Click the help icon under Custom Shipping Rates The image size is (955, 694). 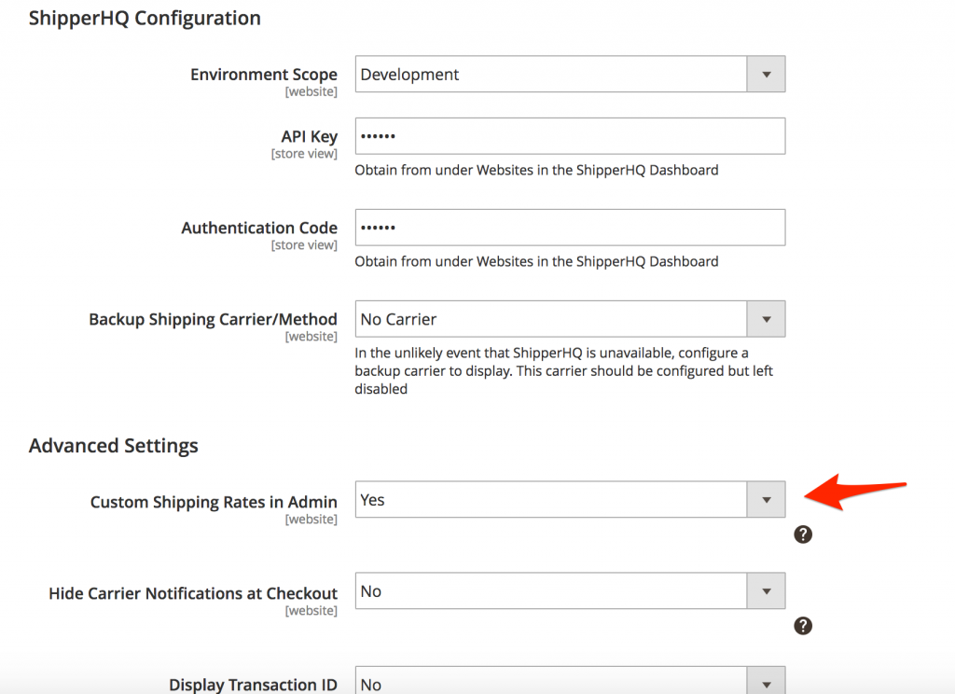802,534
